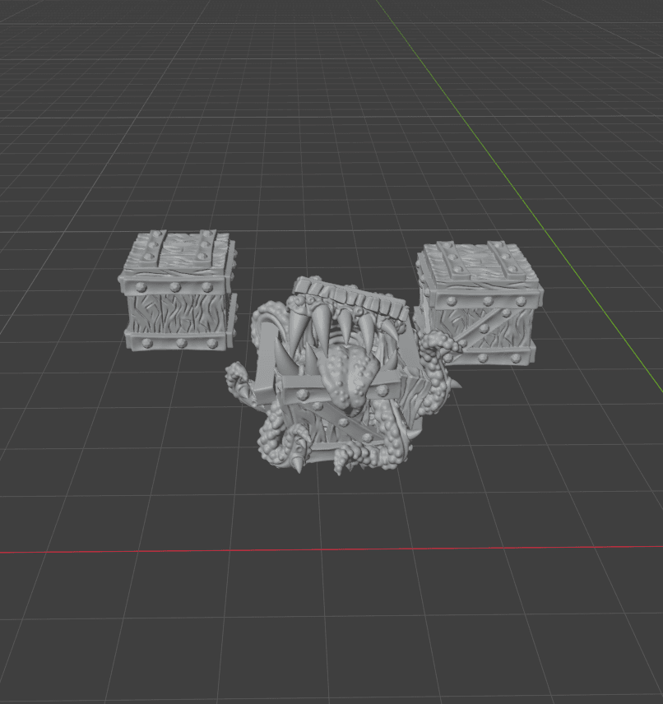This screenshot has height=704, width=663.
Task: Click the red X axis line
Action: click(x=331, y=549)
